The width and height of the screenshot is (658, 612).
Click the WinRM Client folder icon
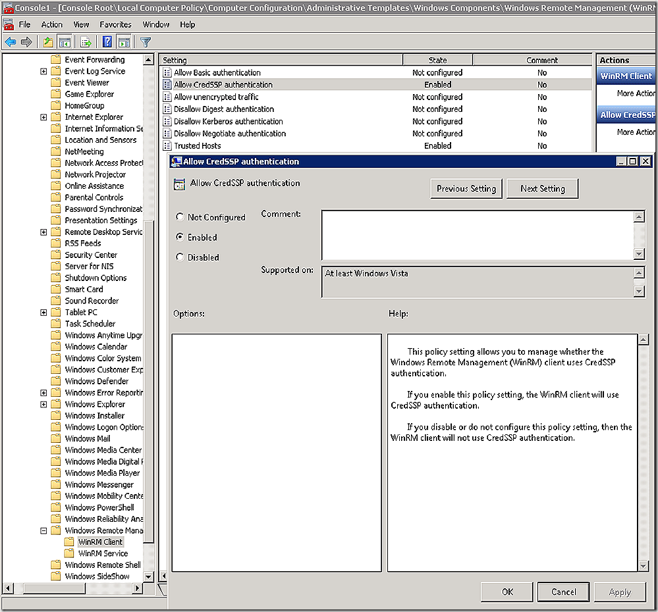(x=69, y=542)
